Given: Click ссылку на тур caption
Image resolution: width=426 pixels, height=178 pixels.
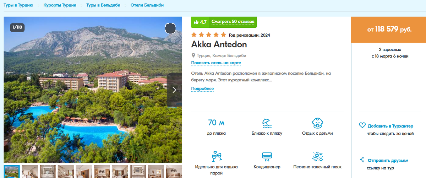Looking at the screenshot, I should [x=381, y=168].
